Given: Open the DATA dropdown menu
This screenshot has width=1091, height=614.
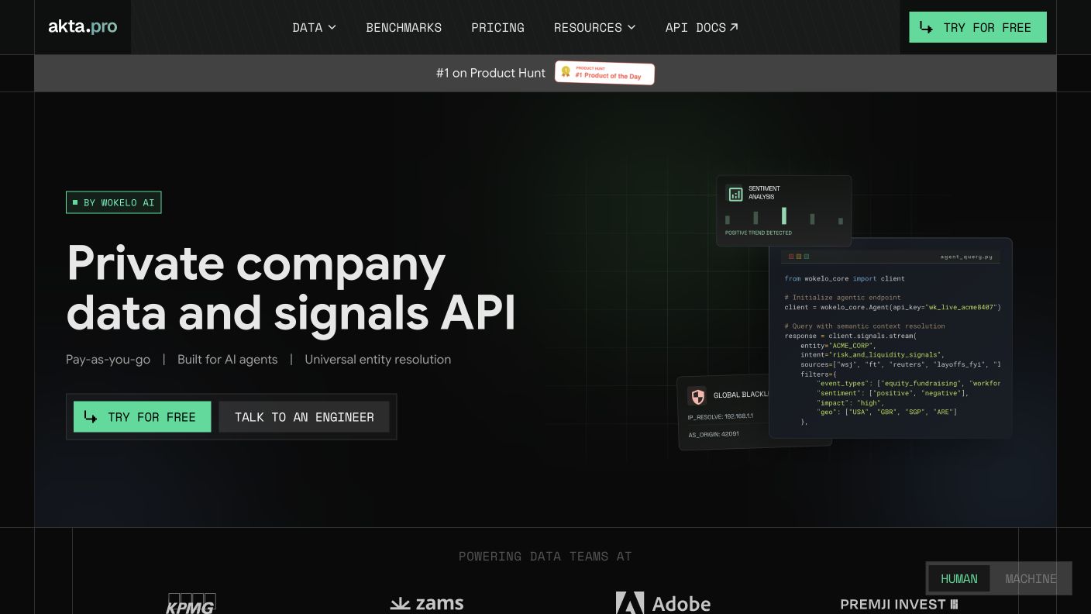Looking at the screenshot, I should pyautogui.click(x=314, y=27).
